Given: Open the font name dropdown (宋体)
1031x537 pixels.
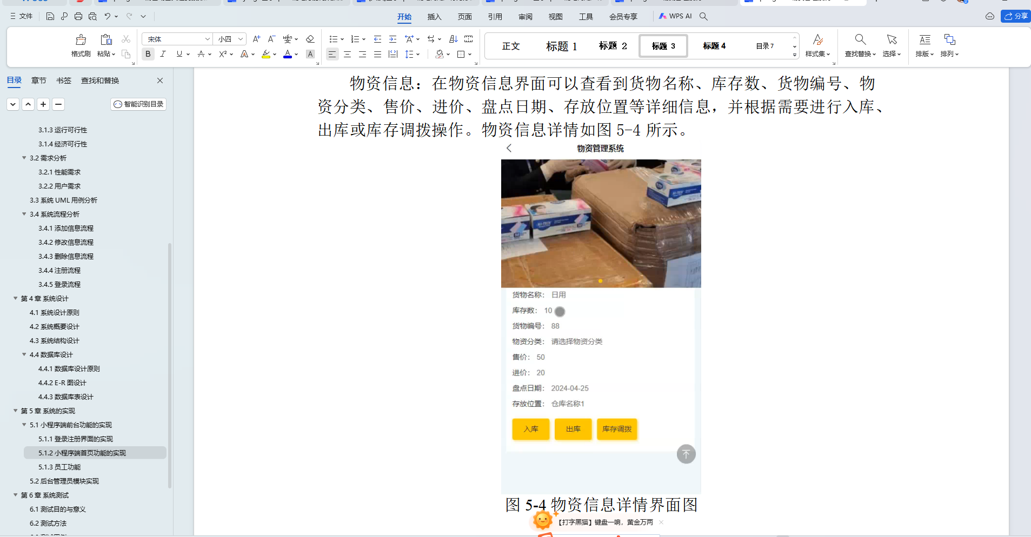Looking at the screenshot, I should 207,39.
